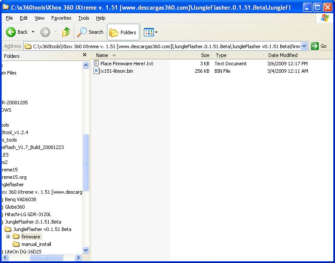
Task: Open the Favorites menu
Action: pyautogui.click(x=61, y=18)
